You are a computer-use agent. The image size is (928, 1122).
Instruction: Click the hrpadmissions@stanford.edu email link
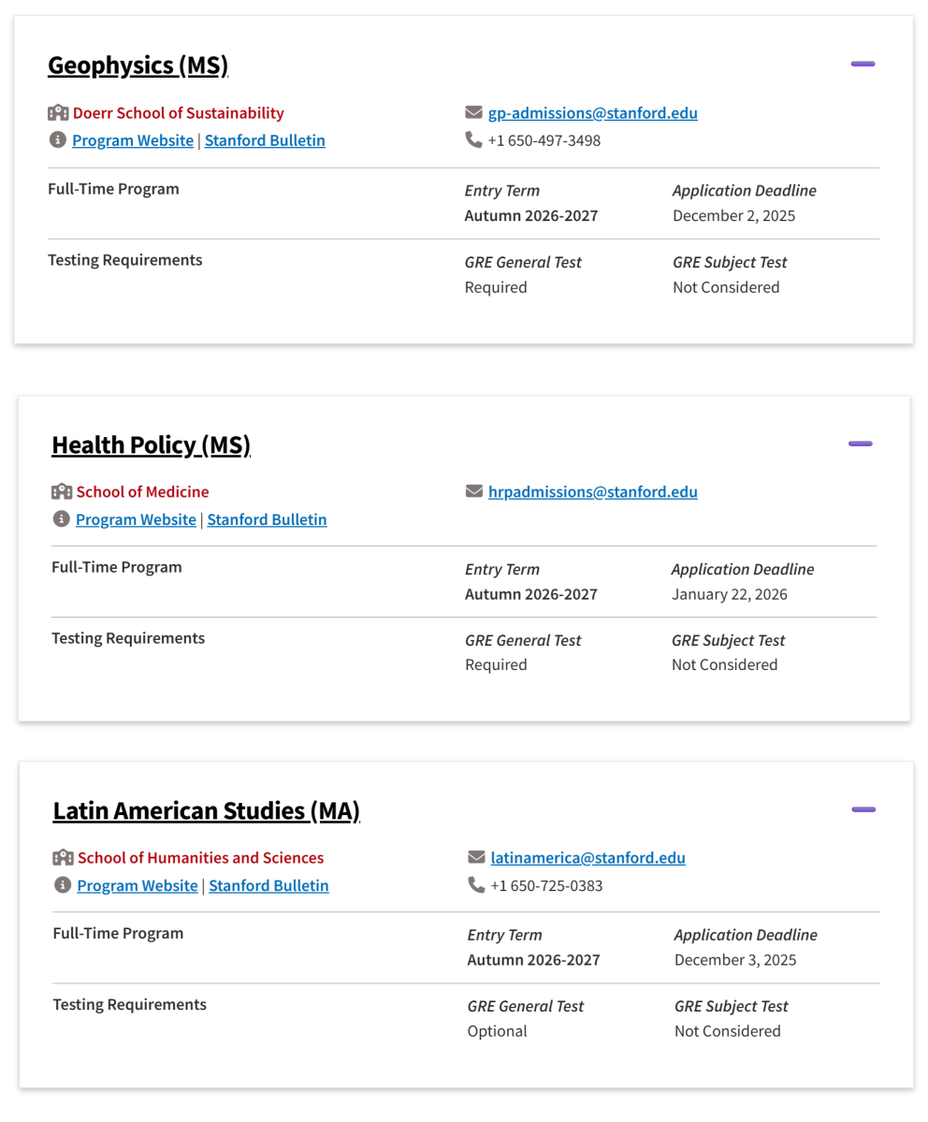[x=592, y=492]
